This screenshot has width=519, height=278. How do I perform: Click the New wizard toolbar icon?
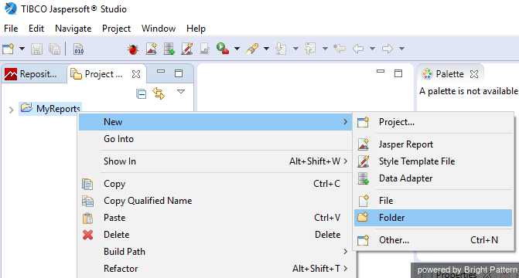(9, 49)
